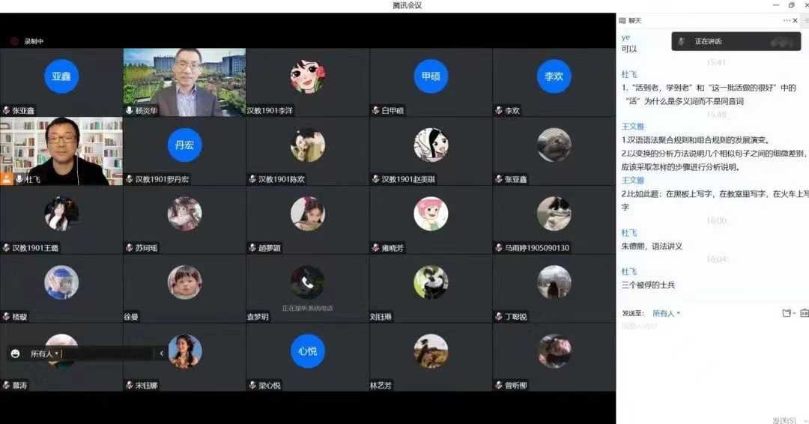Viewport: 809px width, 424px height.
Task: Open the dropdown arrow next to 发送(S)
Action: click(x=803, y=420)
